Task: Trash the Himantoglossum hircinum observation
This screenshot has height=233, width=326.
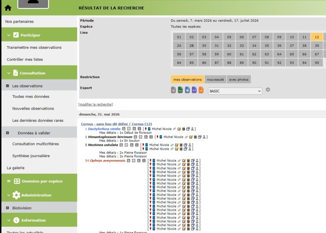Action: [x=195, y=137]
